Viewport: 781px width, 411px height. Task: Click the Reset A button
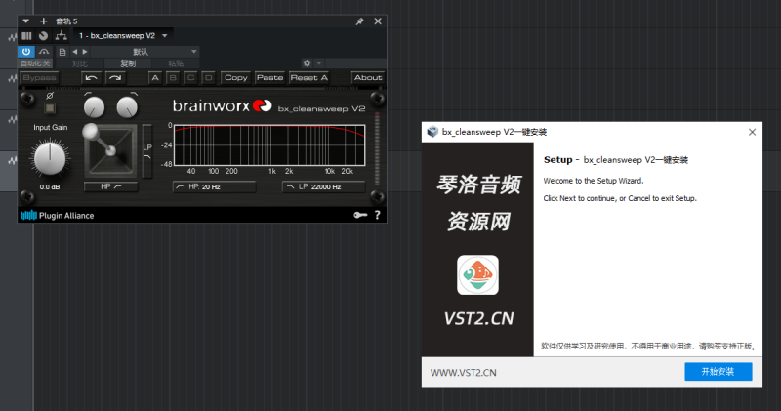[308, 78]
